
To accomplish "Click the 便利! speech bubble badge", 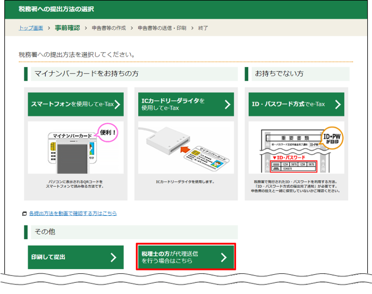I will (x=108, y=131).
